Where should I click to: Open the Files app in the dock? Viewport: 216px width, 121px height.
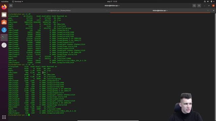click(4, 14)
